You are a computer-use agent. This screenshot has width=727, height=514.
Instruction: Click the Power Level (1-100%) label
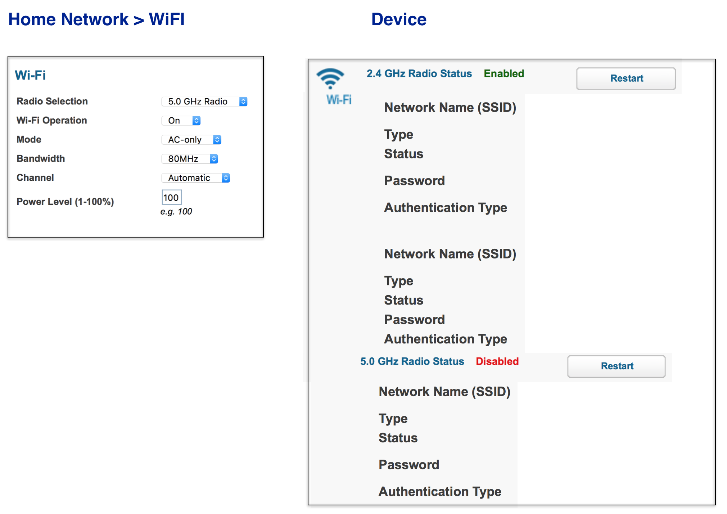65,202
